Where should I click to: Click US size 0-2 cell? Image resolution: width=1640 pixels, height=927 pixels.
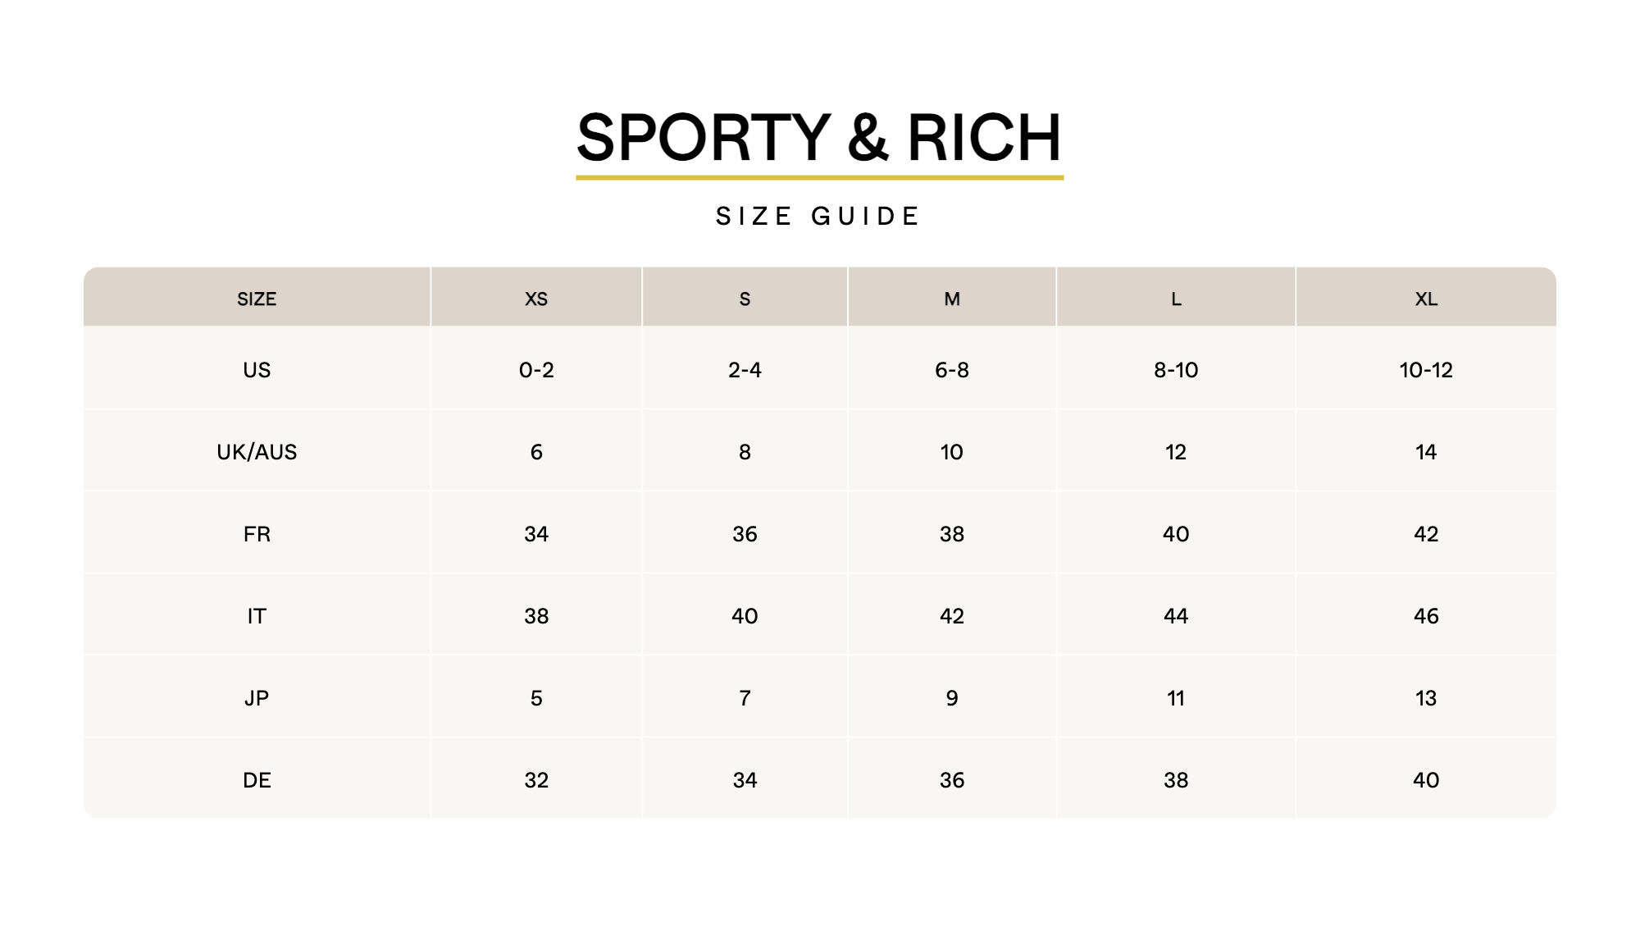pos(536,370)
